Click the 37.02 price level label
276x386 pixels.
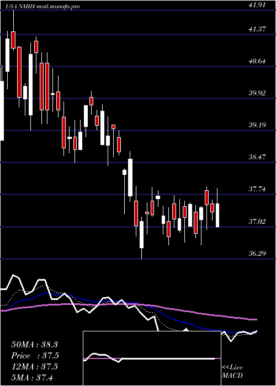click(257, 221)
